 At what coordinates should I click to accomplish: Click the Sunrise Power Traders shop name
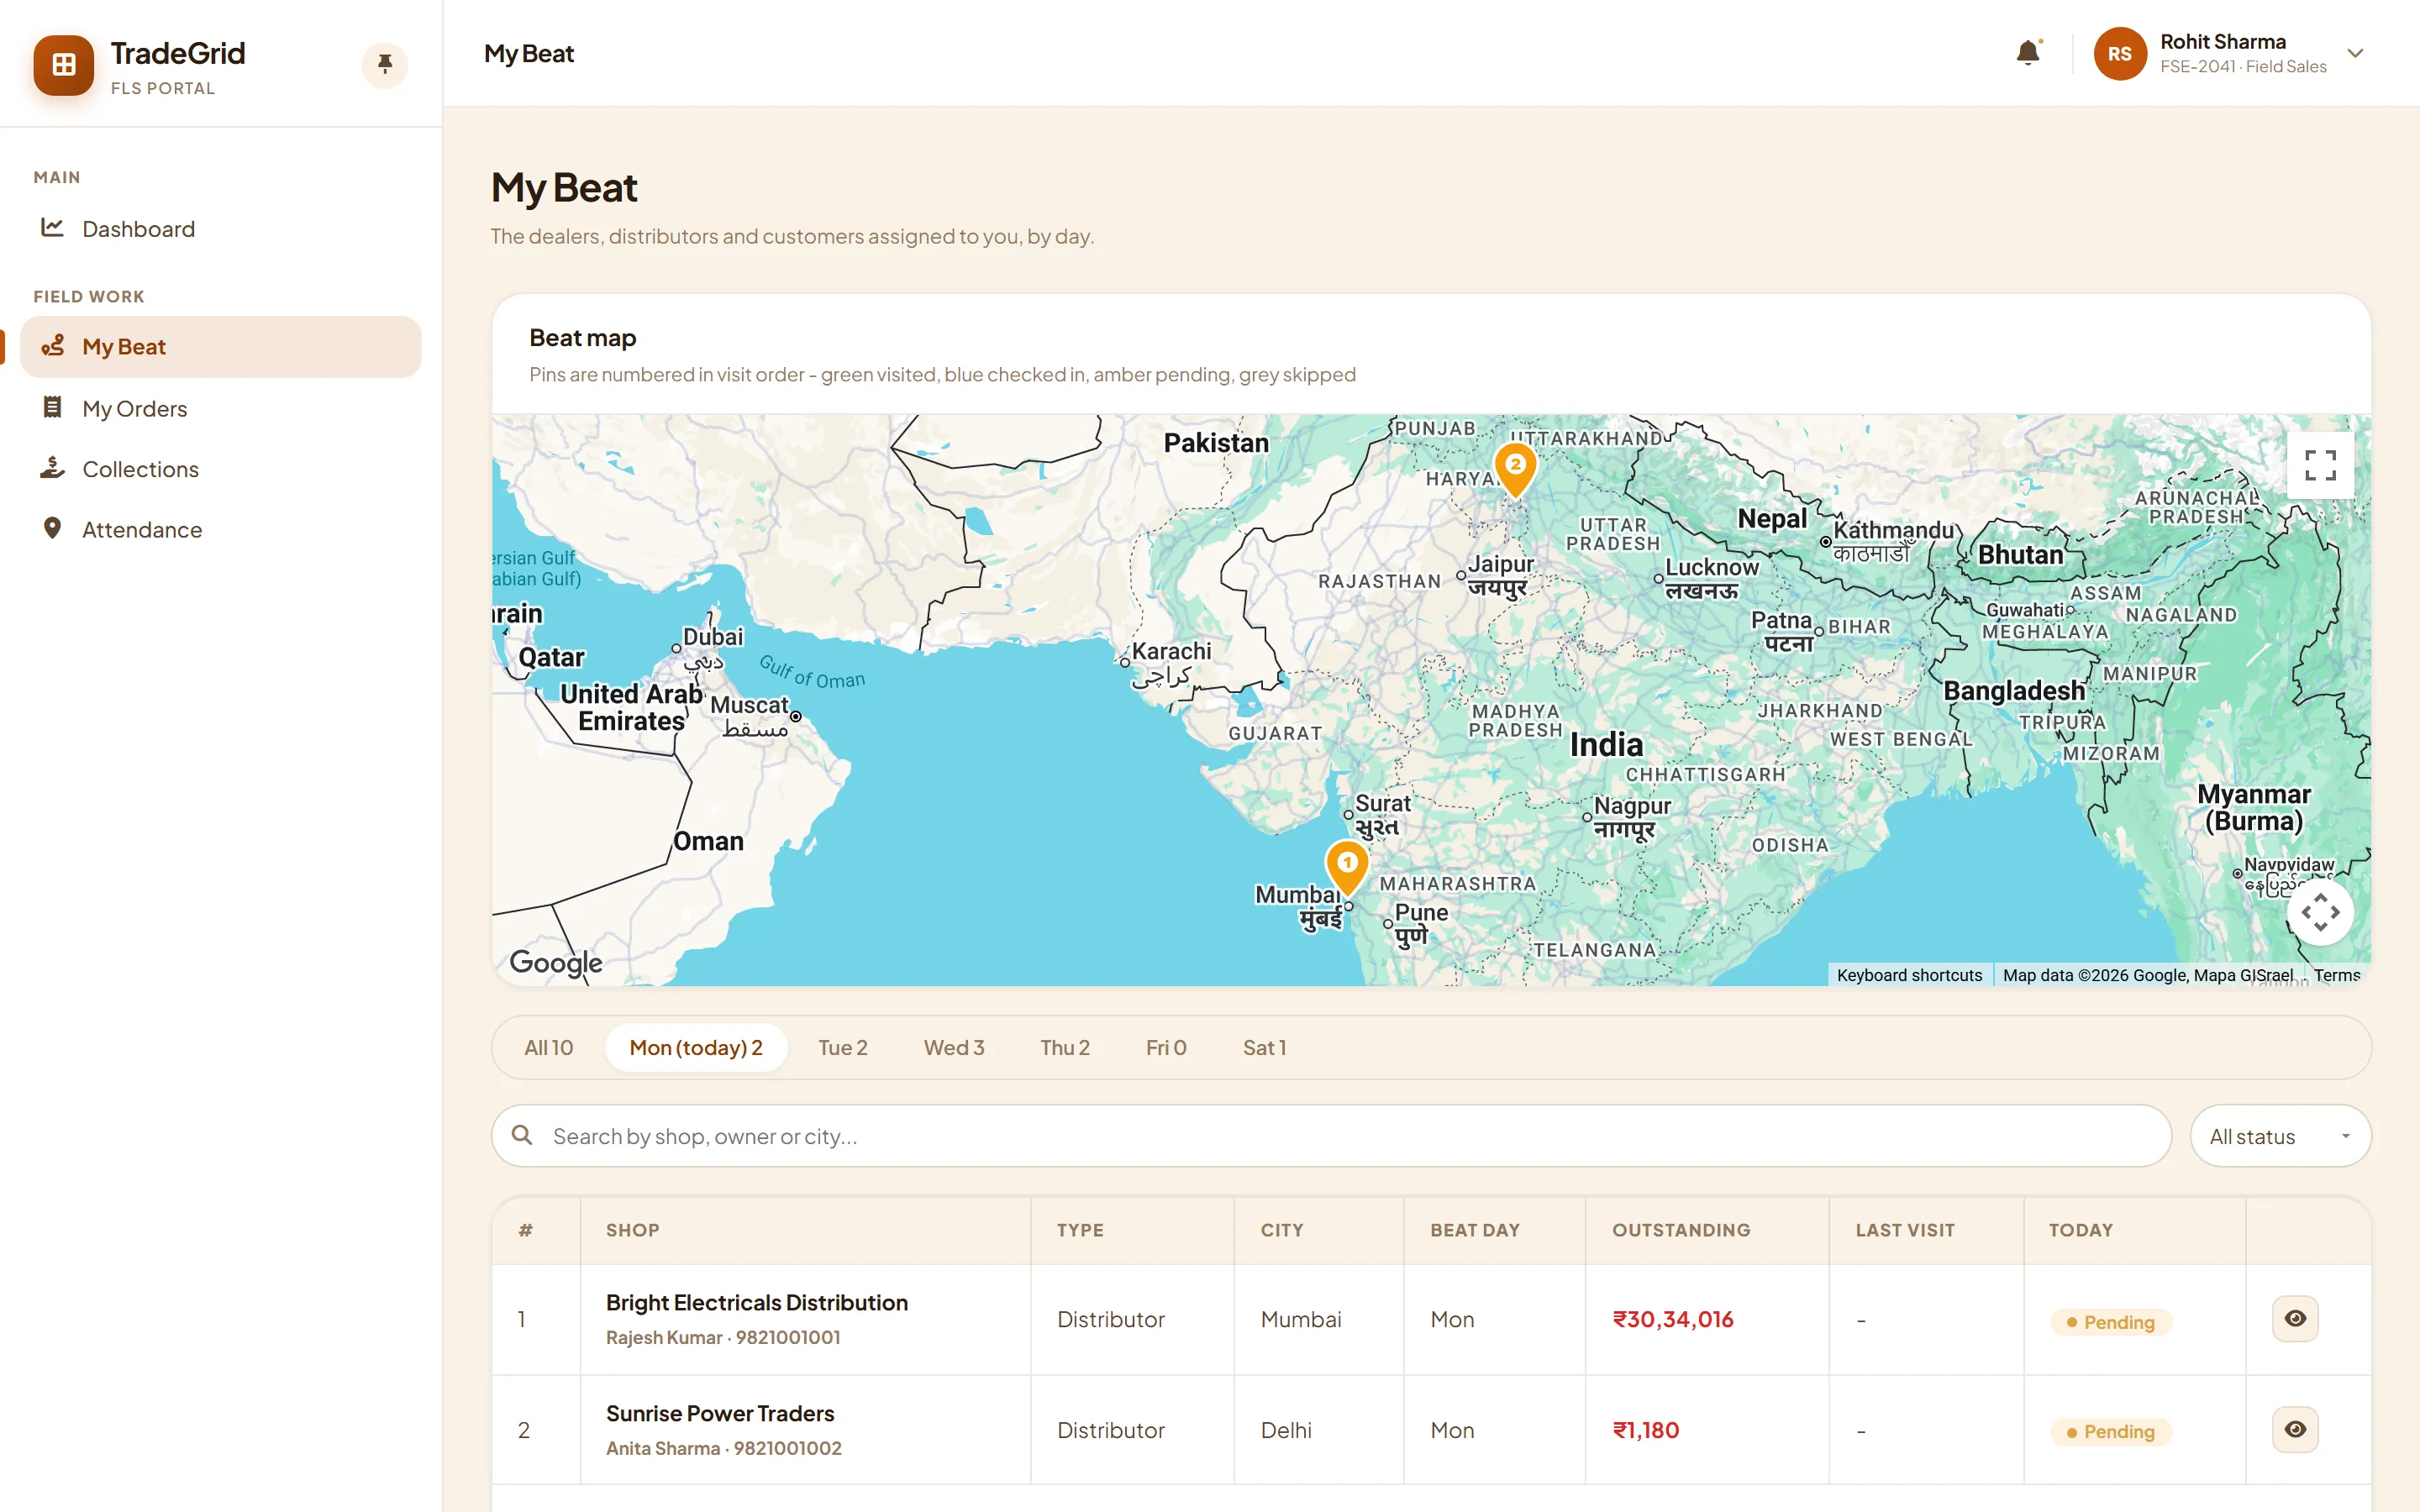720,1414
